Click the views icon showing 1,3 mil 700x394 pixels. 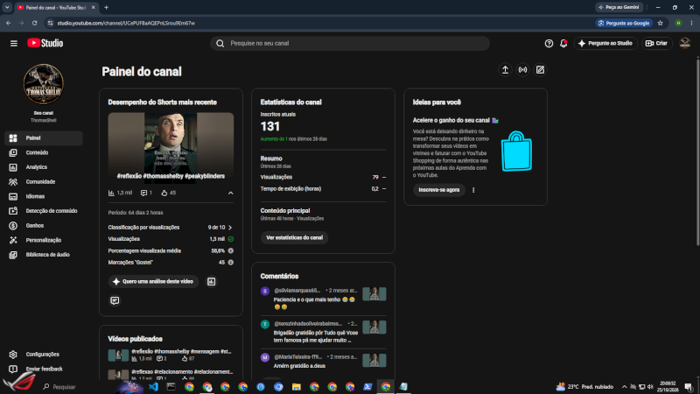tap(111, 193)
